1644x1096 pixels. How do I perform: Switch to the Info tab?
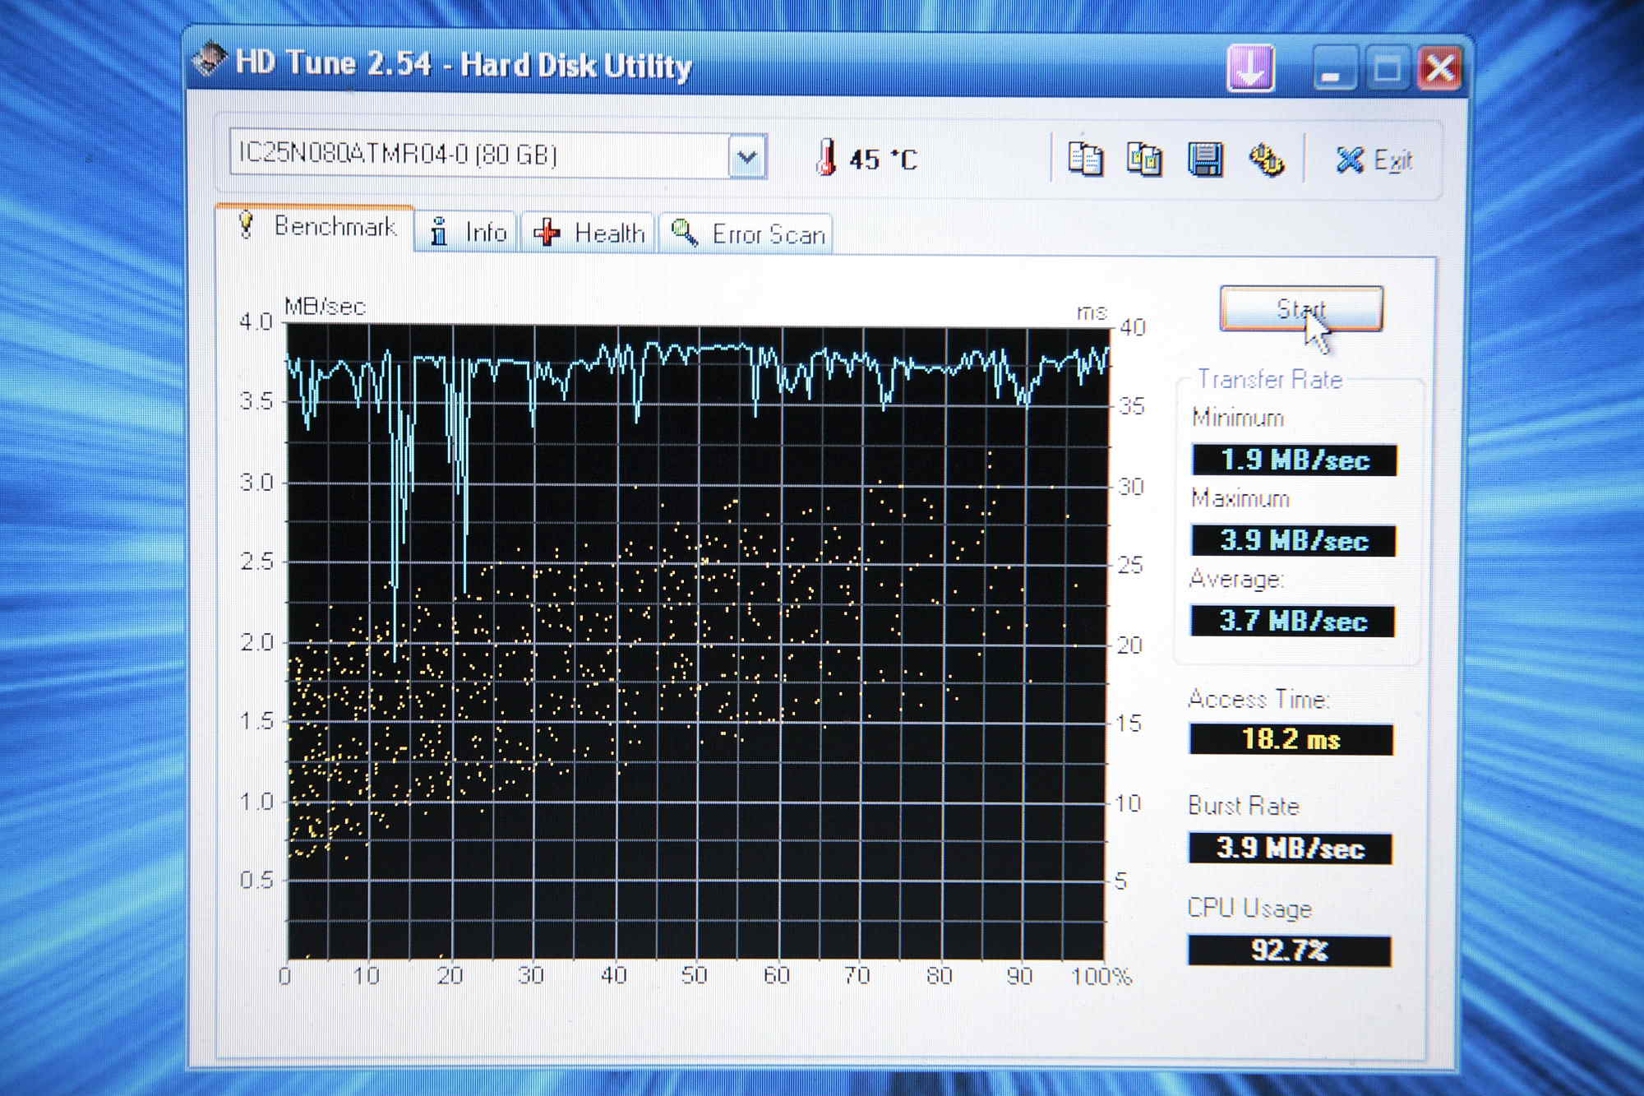pyautogui.click(x=467, y=233)
